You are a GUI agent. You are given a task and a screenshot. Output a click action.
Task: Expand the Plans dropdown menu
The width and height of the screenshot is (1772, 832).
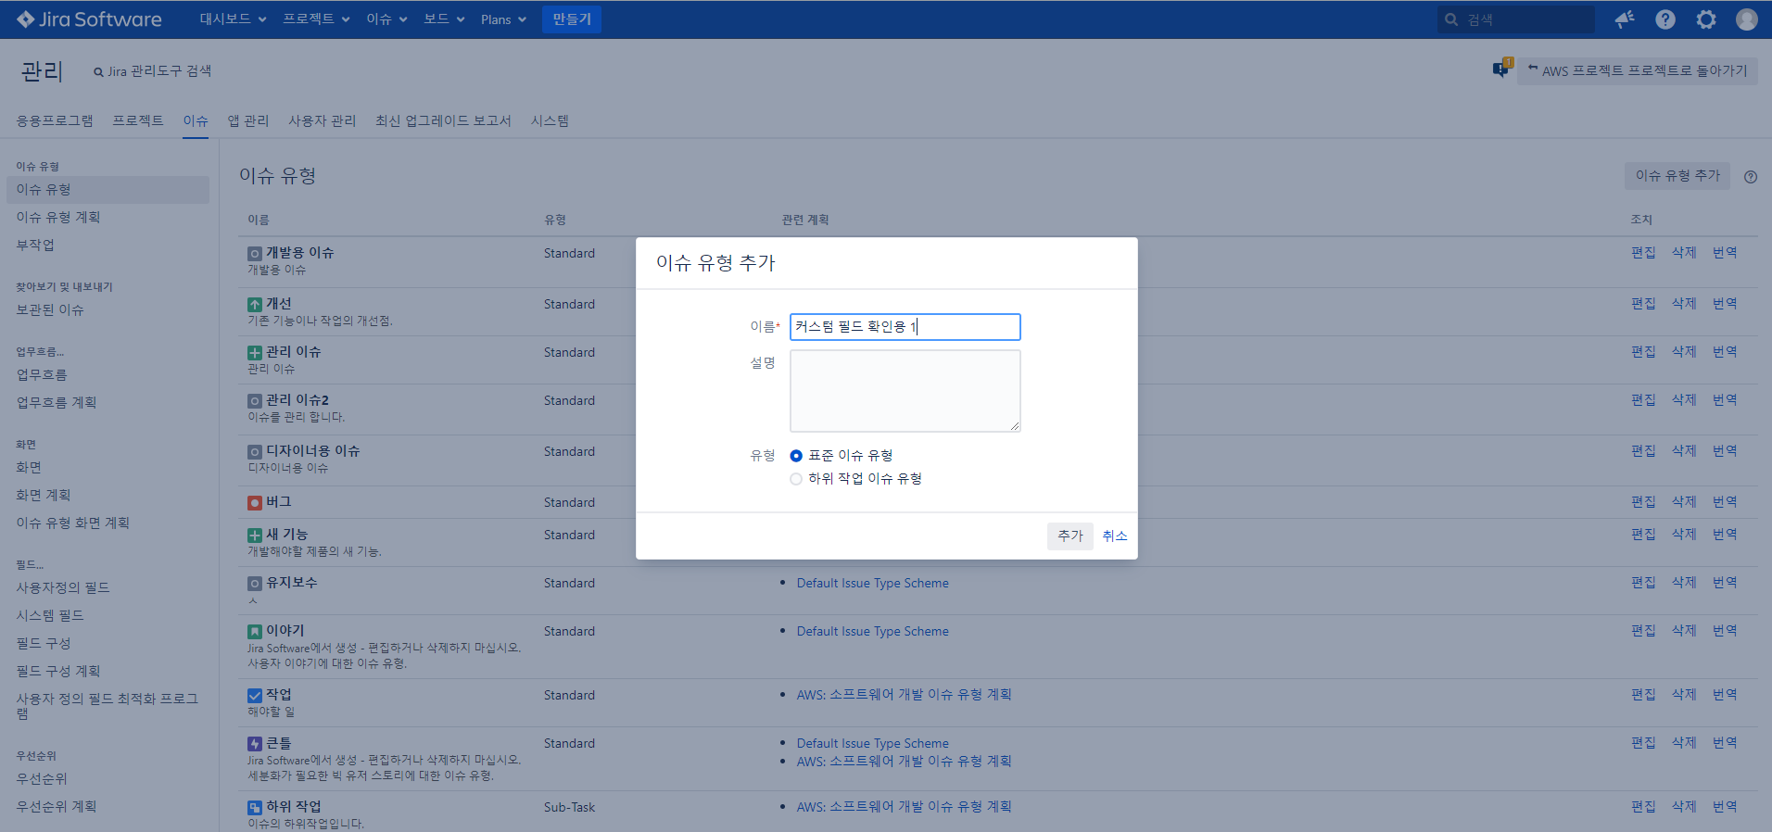pyautogui.click(x=503, y=19)
